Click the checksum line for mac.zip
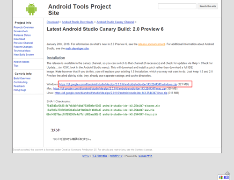 click(x=101, y=110)
